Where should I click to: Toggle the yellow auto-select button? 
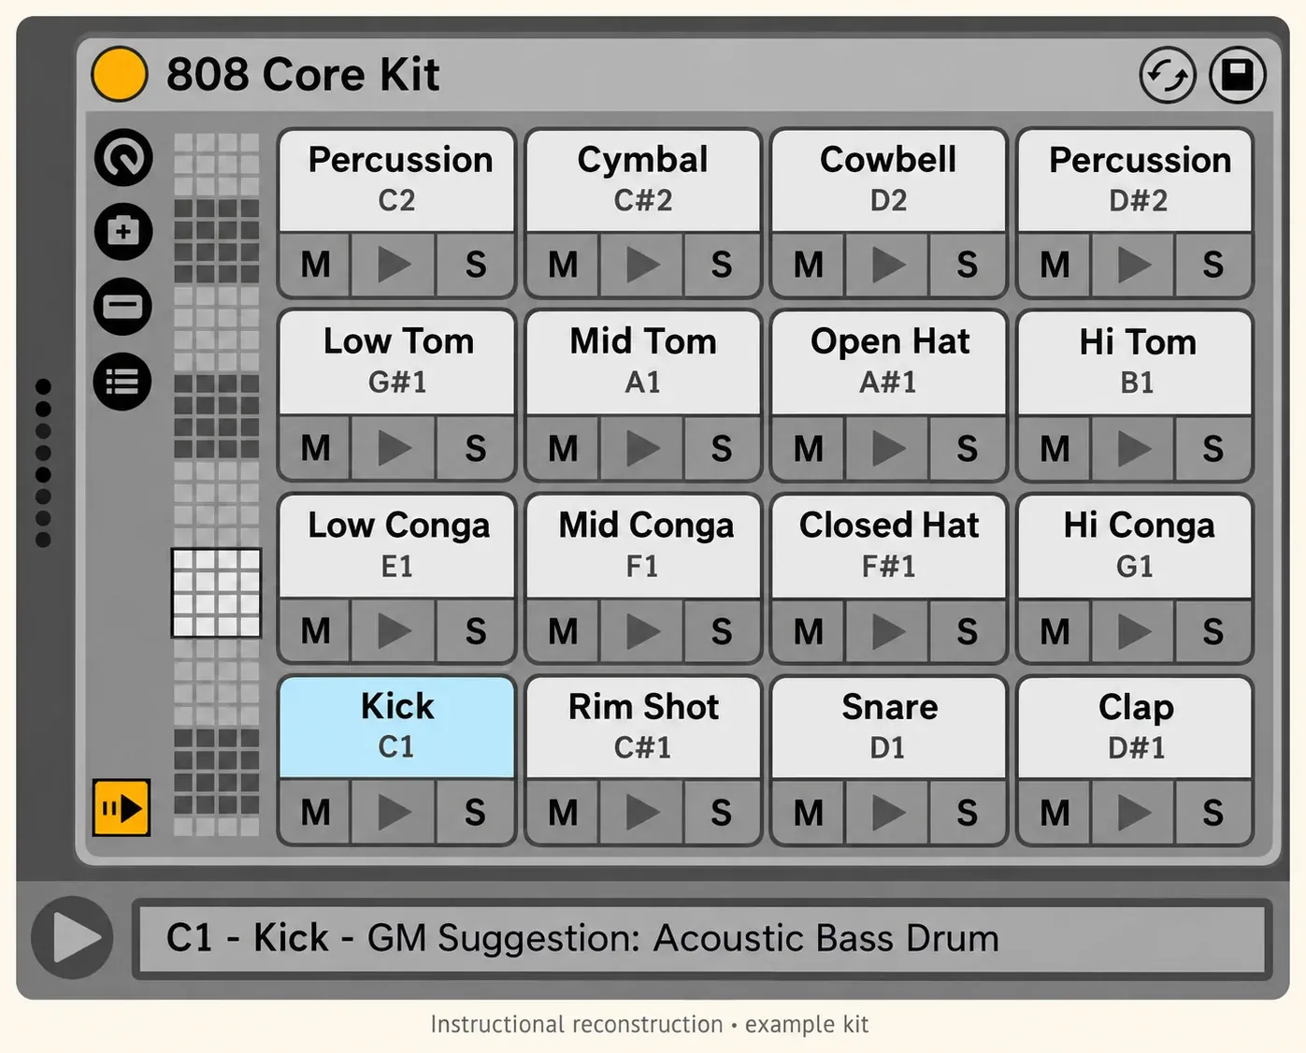[x=122, y=807]
